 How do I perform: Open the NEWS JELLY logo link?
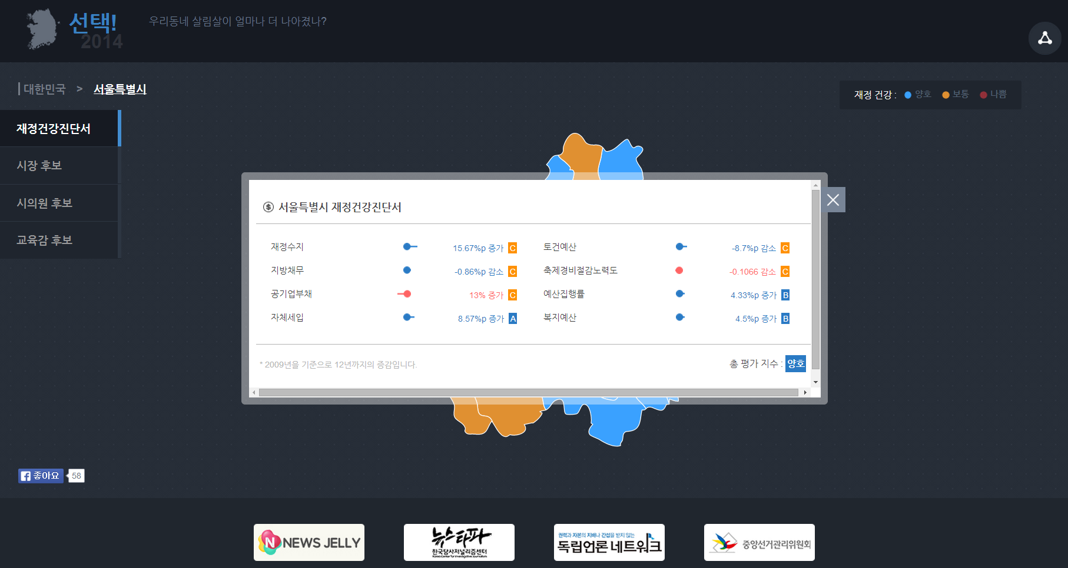click(309, 543)
